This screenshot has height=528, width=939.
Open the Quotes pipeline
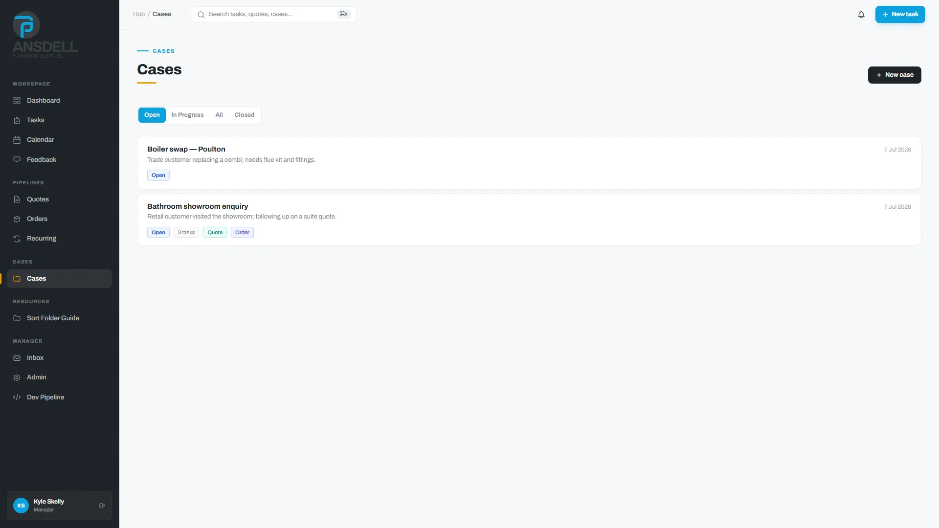[x=59, y=199]
